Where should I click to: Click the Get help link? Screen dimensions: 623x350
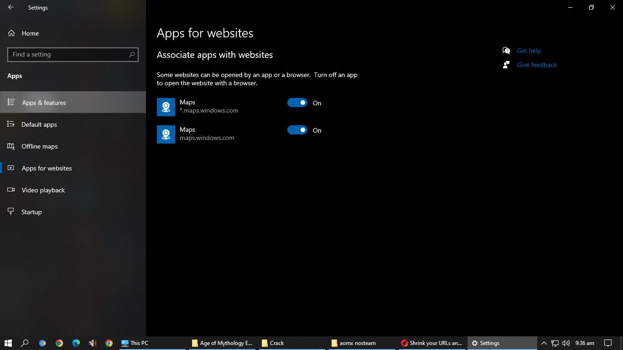click(x=529, y=51)
